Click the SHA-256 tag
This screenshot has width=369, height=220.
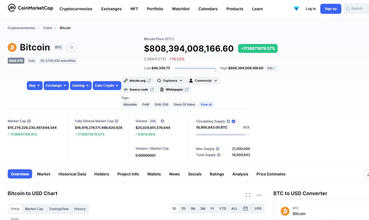click(161, 105)
